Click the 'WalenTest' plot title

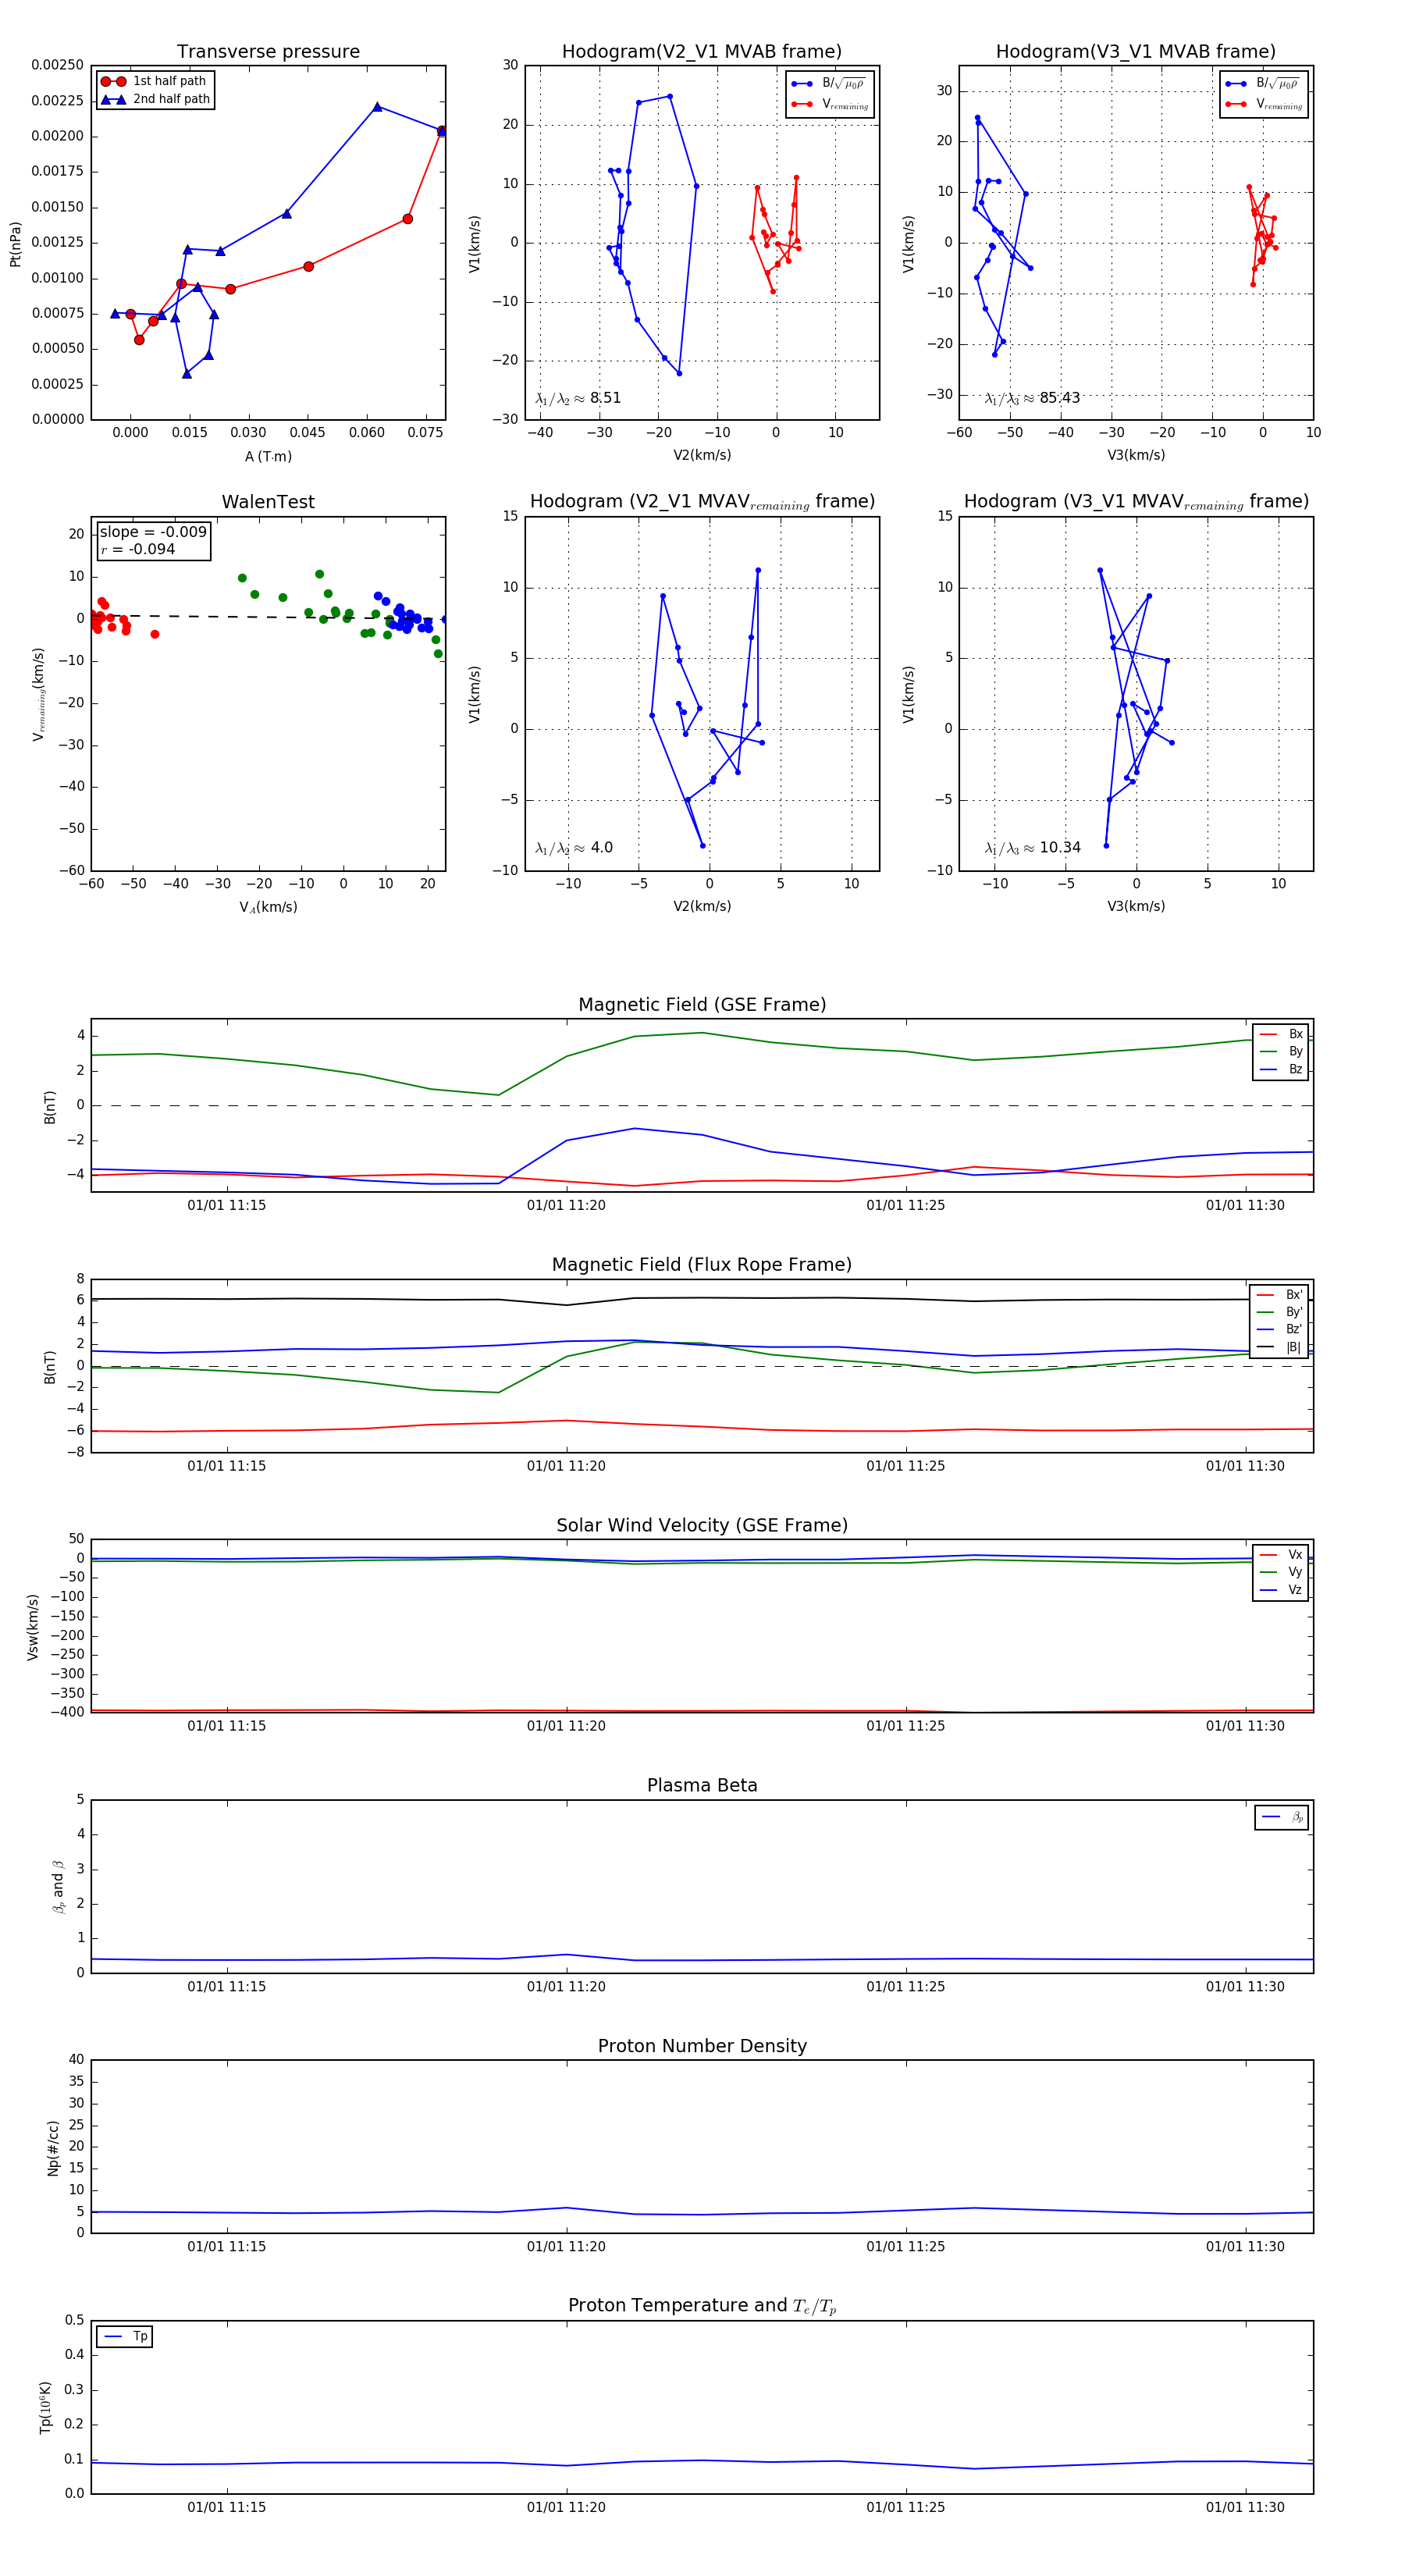point(268,502)
